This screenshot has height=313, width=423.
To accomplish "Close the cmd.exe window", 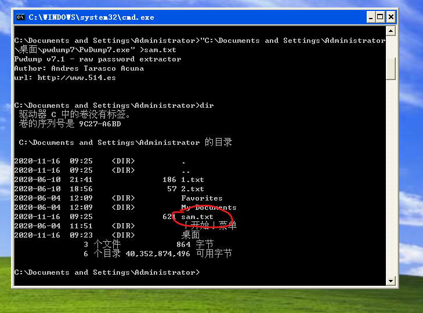I will [x=391, y=17].
